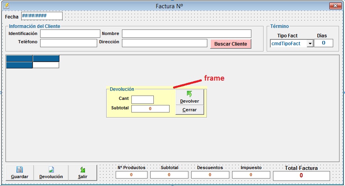Focus the Nombre input box
Viewport: 345px width, 186px height.
pyautogui.click(x=186, y=34)
